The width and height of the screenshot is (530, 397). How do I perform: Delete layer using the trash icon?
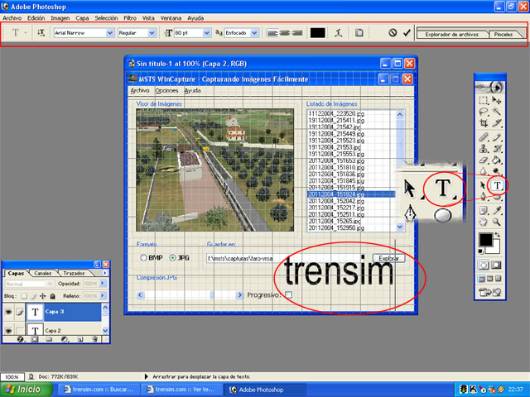click(96, 339)
